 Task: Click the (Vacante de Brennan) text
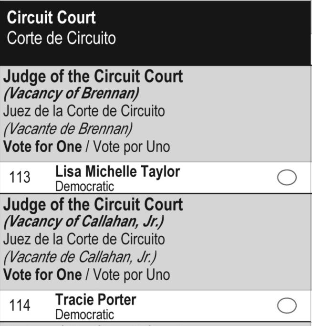68,129
